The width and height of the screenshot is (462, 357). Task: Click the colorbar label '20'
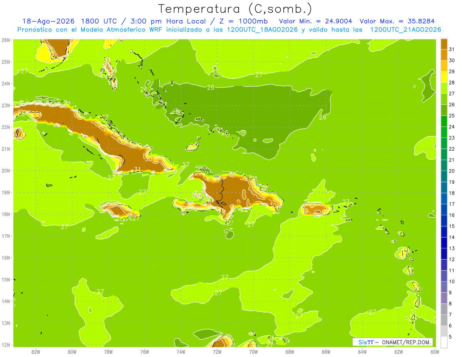point(452,171)
